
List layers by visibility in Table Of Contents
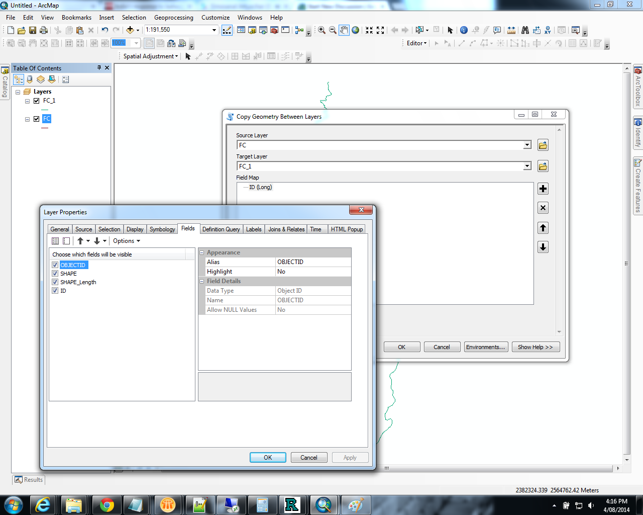coord(41,79)
